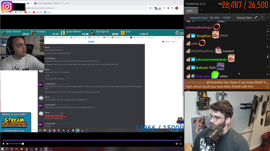
Task: Open user sxhe in chat
Action: click(194, 44)
